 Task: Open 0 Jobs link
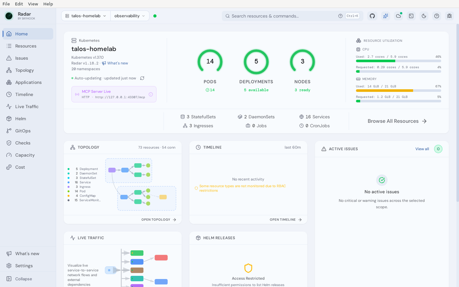pyautogui.click(x=256, y=126)
